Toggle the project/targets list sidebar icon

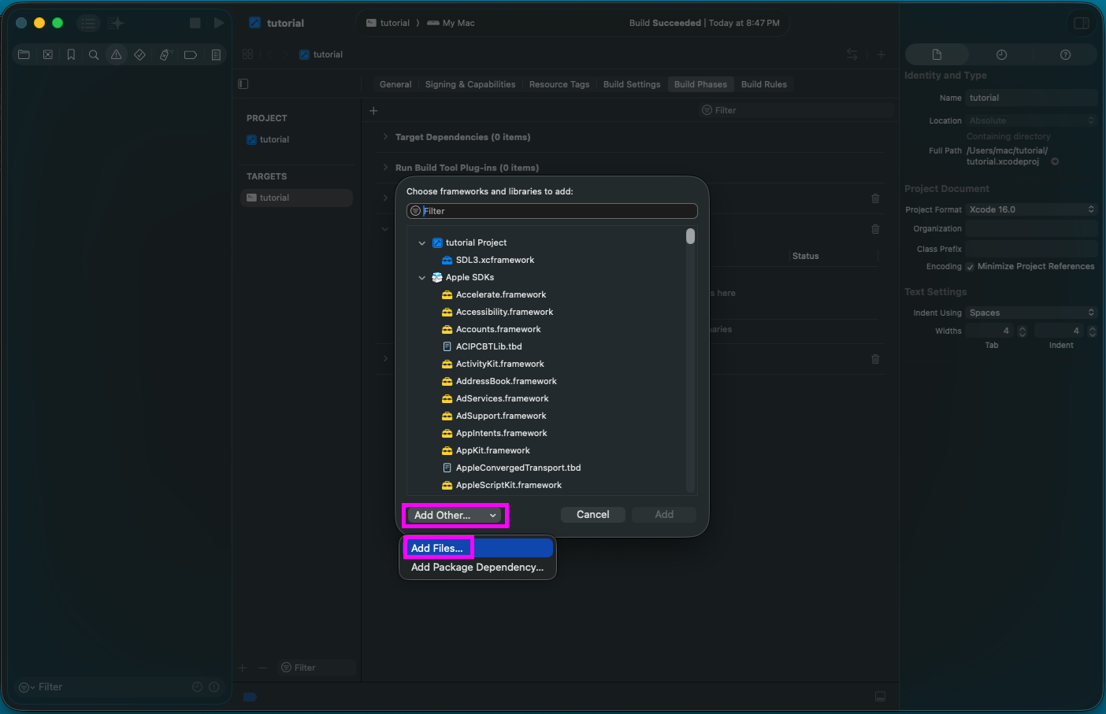coord(243,83)
